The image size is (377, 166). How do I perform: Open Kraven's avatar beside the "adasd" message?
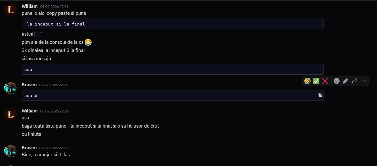(x=10, y=88)
